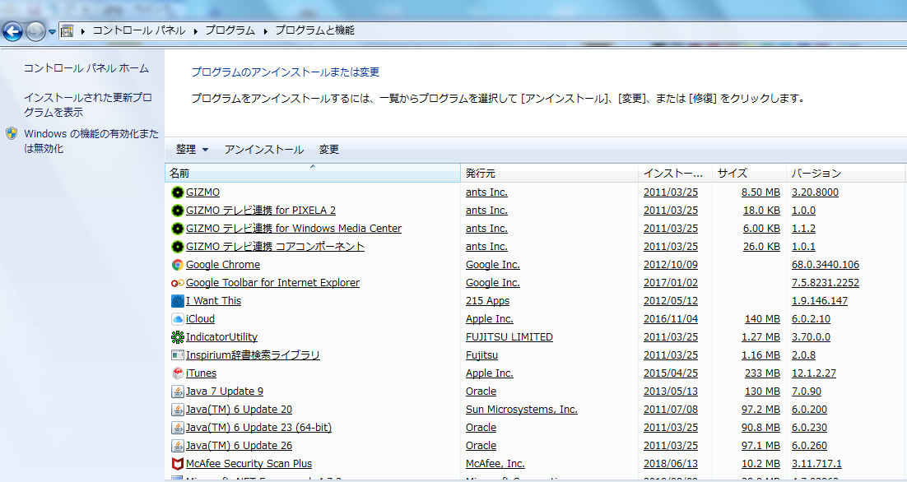
Task: Click version 3.11.717.1 cell
Action: [x=816, y=464]
